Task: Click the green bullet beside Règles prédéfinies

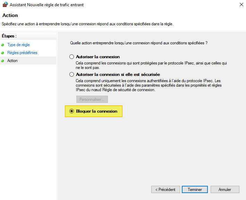Action: pyautogui.click(x=3, y=53)
